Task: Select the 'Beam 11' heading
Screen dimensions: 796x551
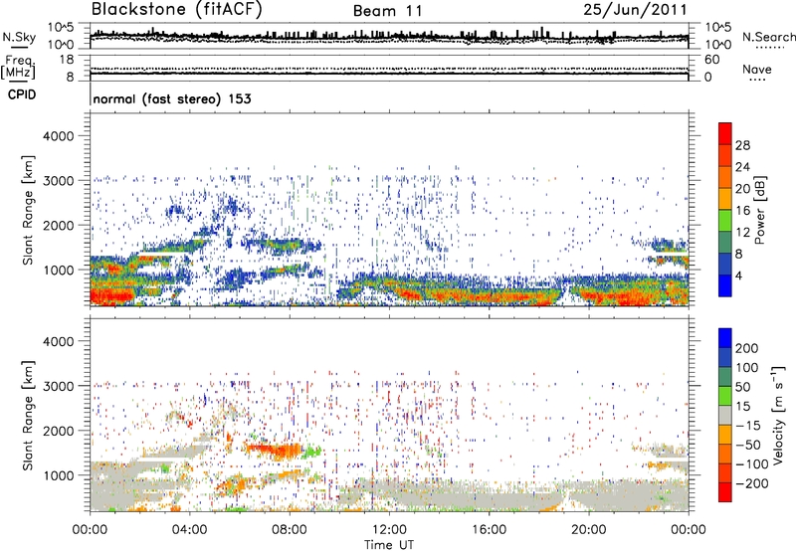Action: point(388,11)
